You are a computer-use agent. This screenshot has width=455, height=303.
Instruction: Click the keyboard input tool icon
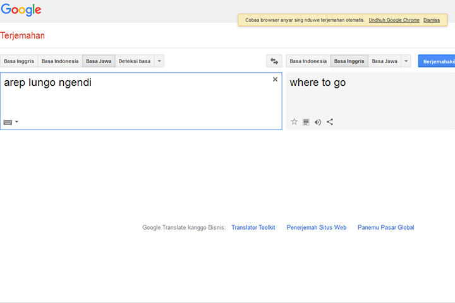tap(8, 122)
